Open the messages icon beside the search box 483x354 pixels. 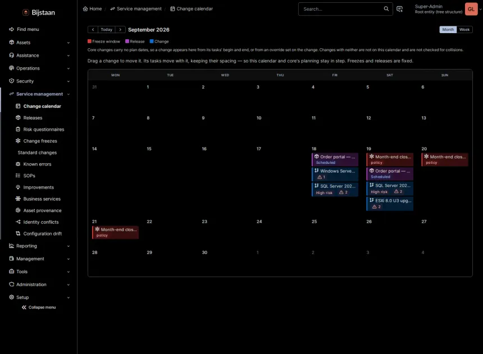[x=399, y=9]
